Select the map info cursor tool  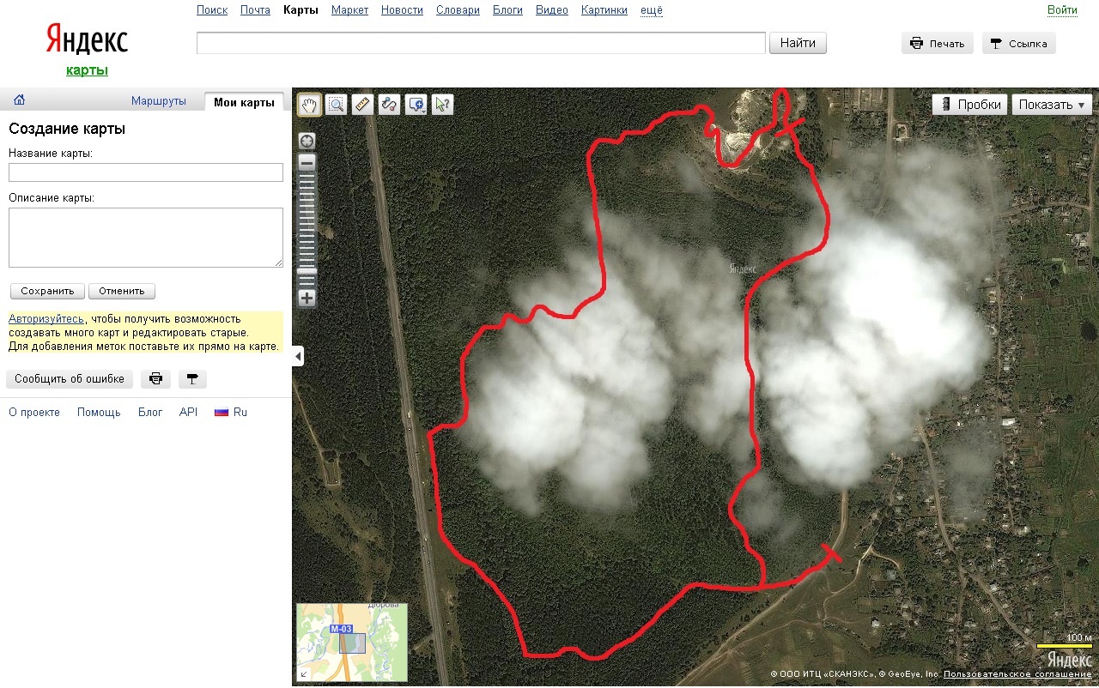click(442, 105)
